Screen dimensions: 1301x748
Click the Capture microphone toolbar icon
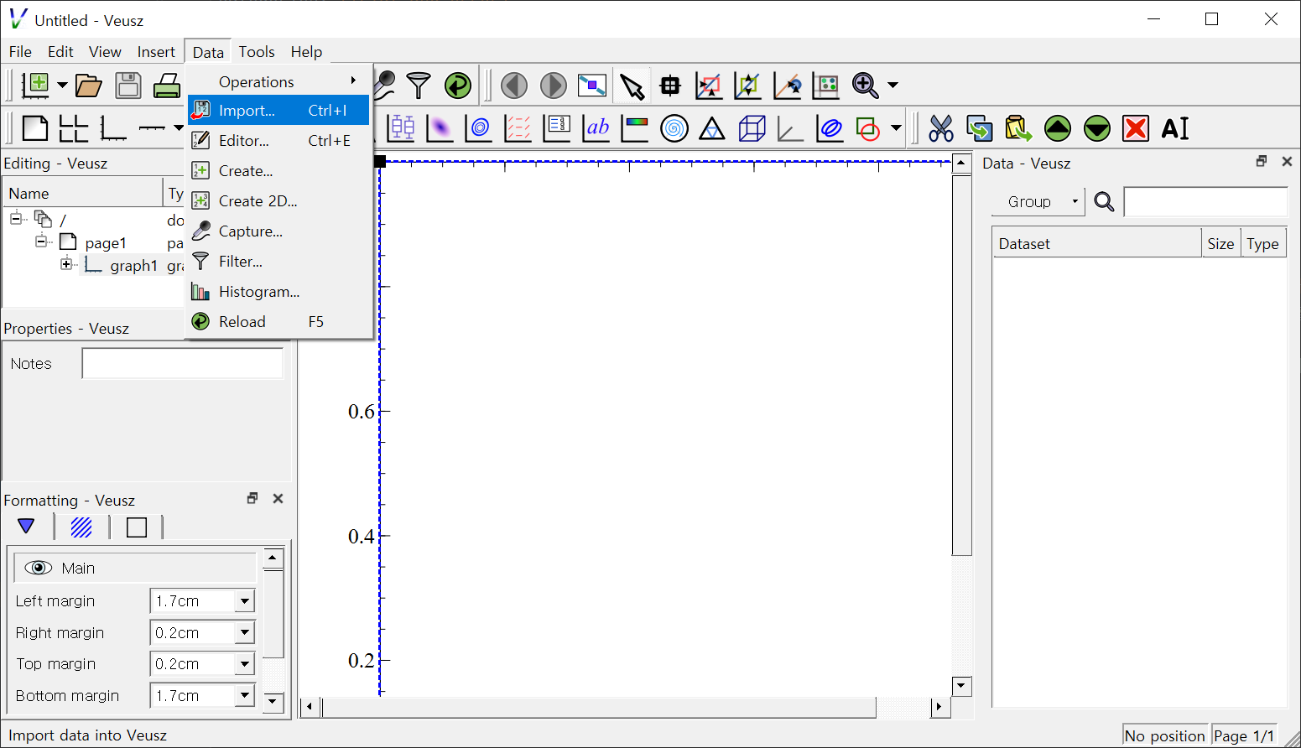click(x=385, y=85)
